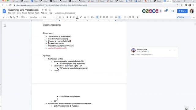Insert an image from the toolbar
The width and height of the screenshot is (196, 110).
(92, 17)
